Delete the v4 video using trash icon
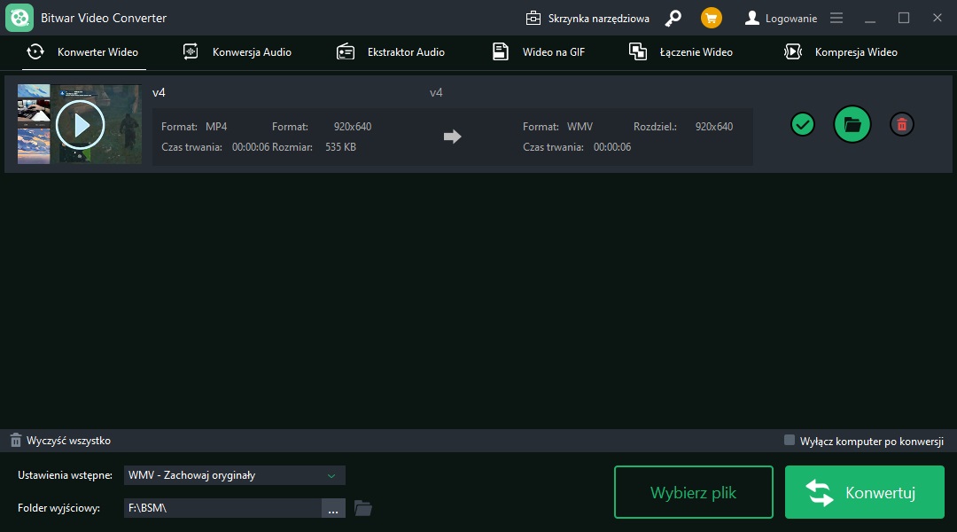 point(901,124)
